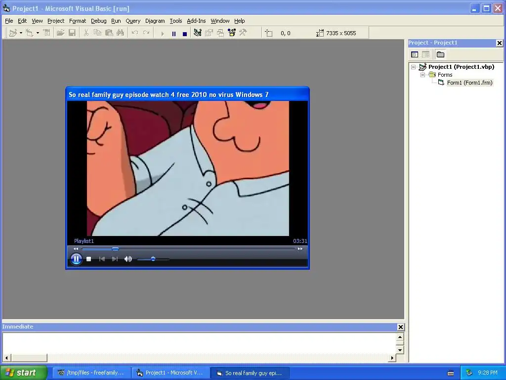The width and height of the screenshot is (506, 380).
Task: Click the Copy toolbar icon
Action: pyautogui.click(x=97, y=33)
